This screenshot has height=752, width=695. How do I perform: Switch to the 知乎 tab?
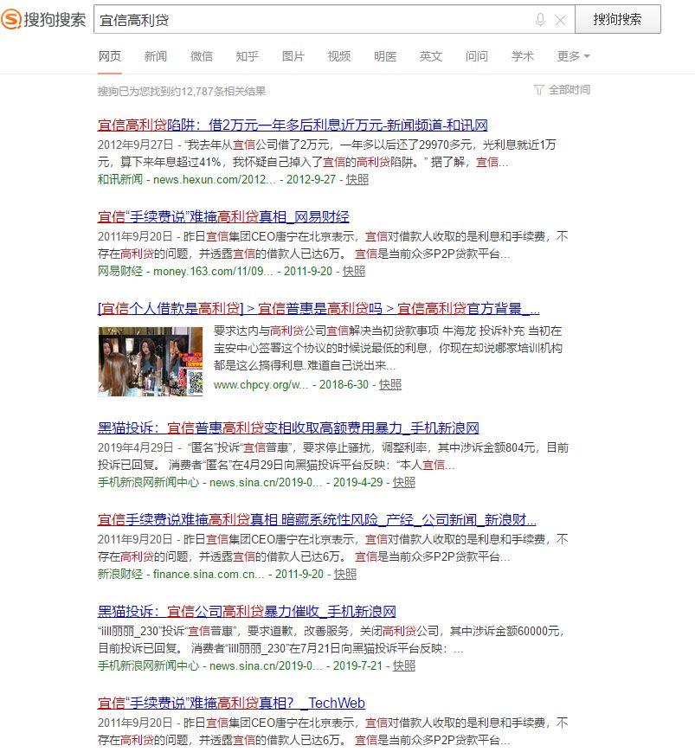click(x=248, y=56)
